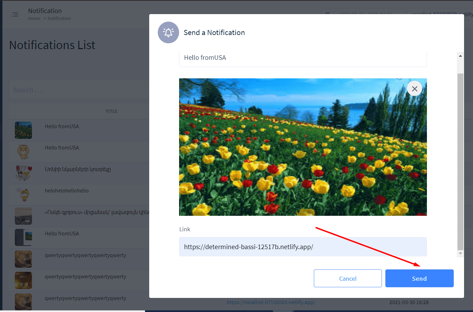Click the 2021-03-30 16:28 date cell

point(409,302)
